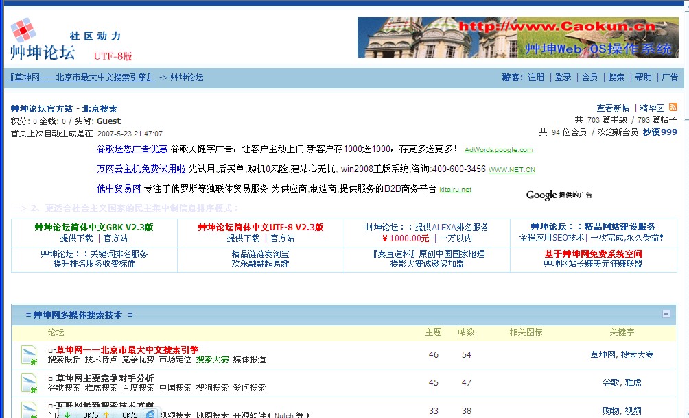Click the 草坤网 keyword in the 关键字 column

(603, 355)
